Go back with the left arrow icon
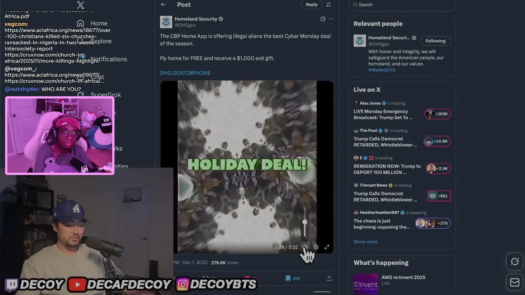Image resolution: width=525 pixels, height=295 pixels. (x=163, y=5)
